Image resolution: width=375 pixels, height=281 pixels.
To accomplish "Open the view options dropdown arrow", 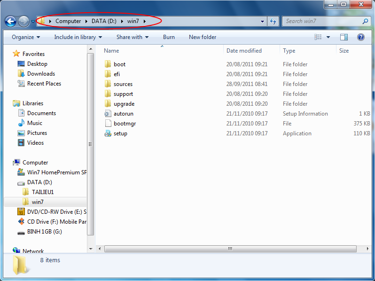I will (x=328, y=37).
